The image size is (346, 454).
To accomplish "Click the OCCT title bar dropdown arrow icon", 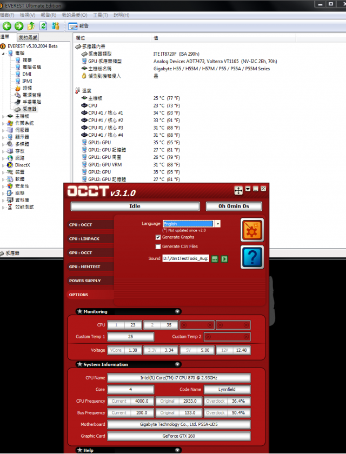I will [248, 189].
